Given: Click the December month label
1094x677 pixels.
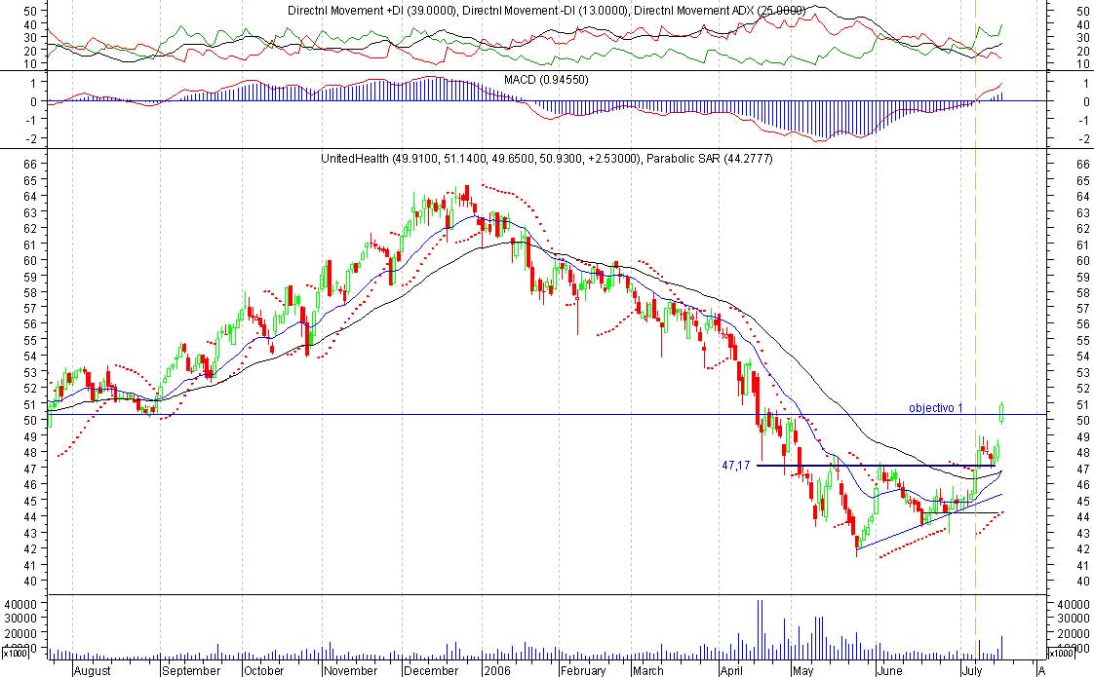Looking at the screenshot, I should 431,671.
